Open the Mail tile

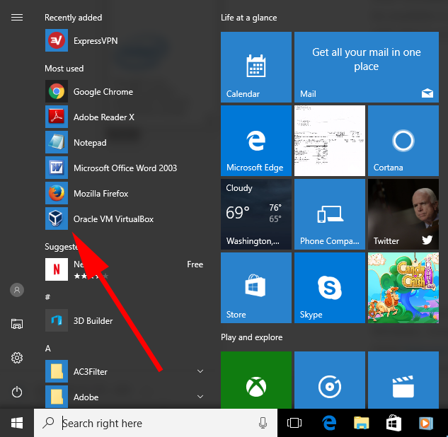click(367, 67)
